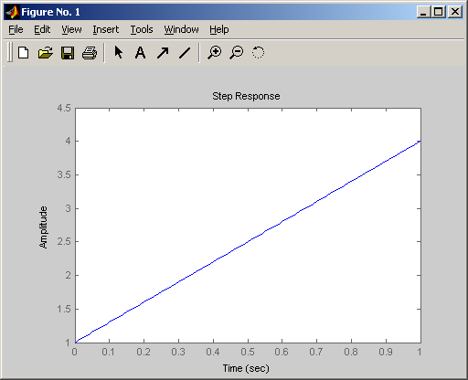This screenshot has width=468, height=380.
Task: Open the File menu
Action: (x=16, y=29)
